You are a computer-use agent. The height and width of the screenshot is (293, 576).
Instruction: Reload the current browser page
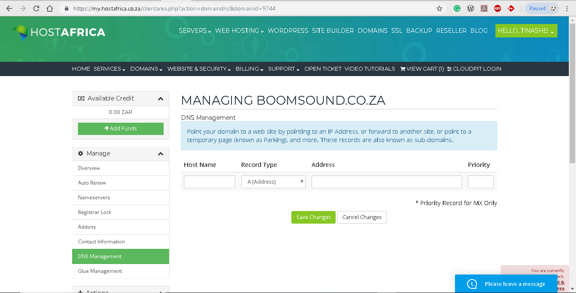click(x=36, y=8)
